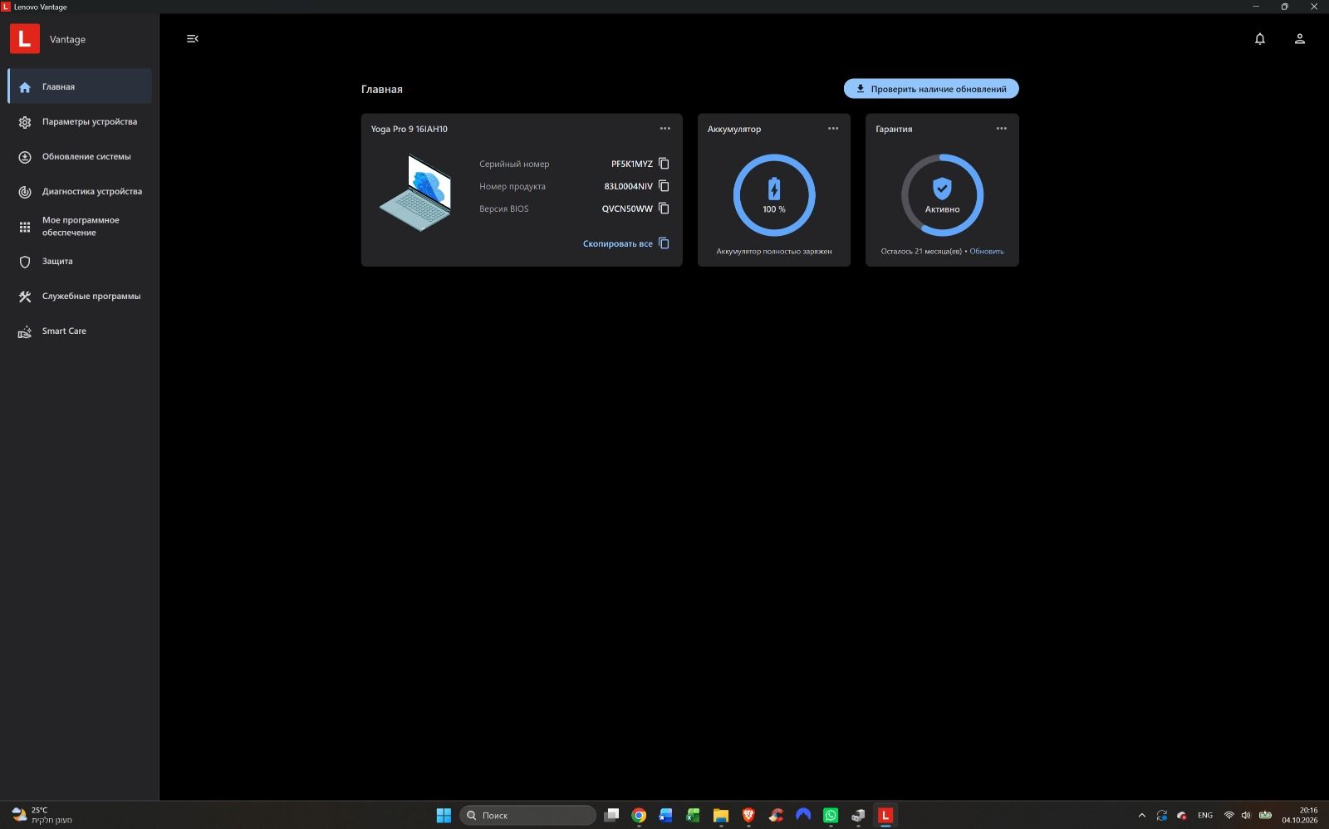Open WhatsApp from the taskbar
This screenshot has width=1329, height=829.
click(x=831, y=815)
